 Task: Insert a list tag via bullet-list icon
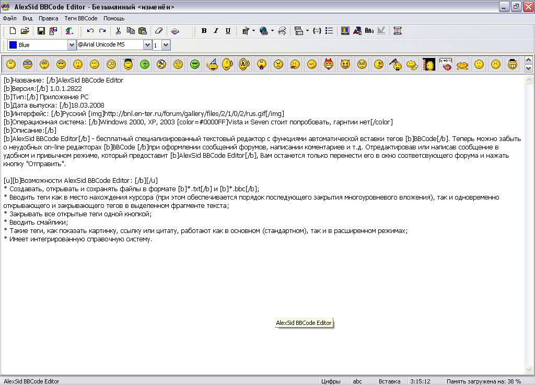point(329,31)
